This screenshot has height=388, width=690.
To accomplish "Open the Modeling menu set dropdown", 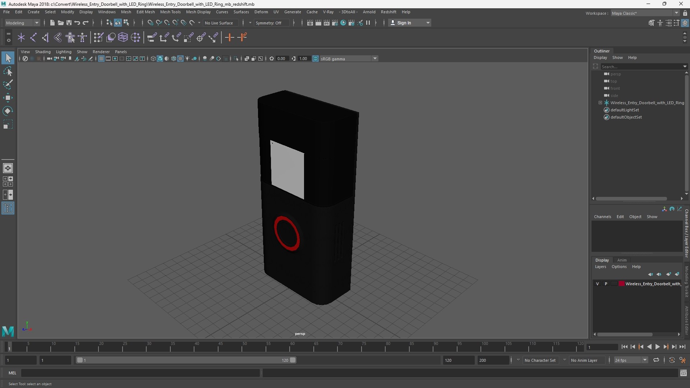I will [22, 23].
